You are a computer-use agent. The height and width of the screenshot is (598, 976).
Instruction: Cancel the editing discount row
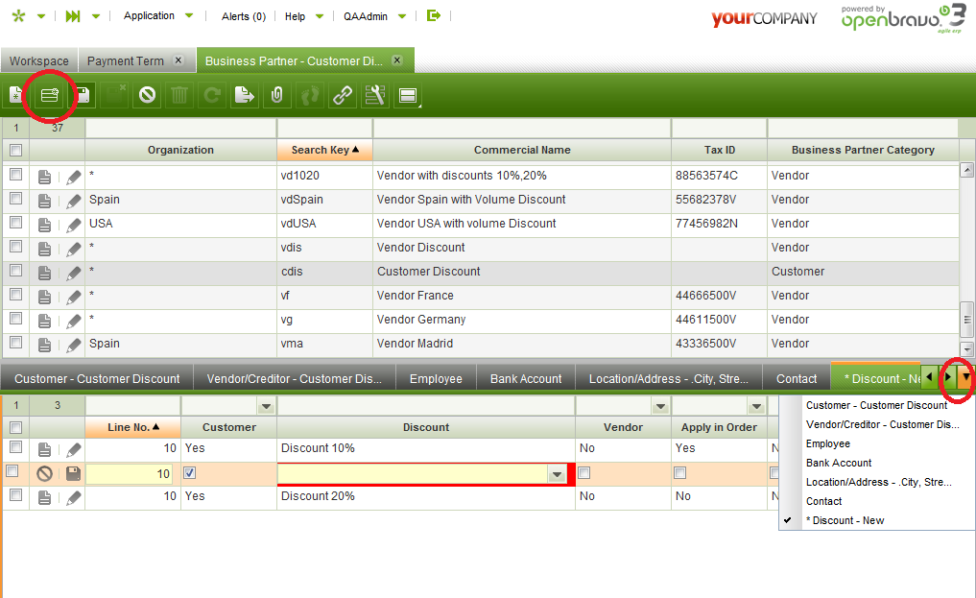click(x=44, y=473)
